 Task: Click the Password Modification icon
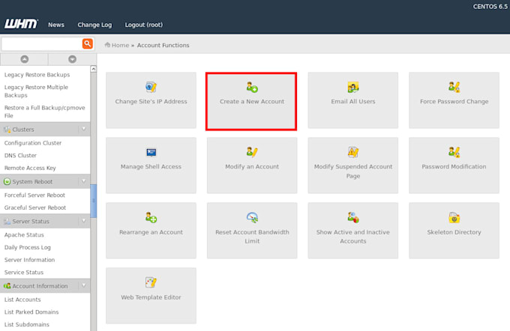pyautogui.click(x=454, y=152)
